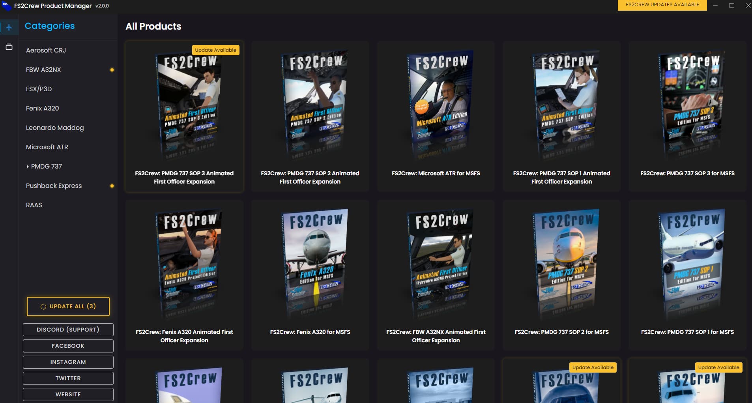Open the Website button in sidebar
Image resolution: width=752 pixels, height=403 pixels.
coord(68,394)
